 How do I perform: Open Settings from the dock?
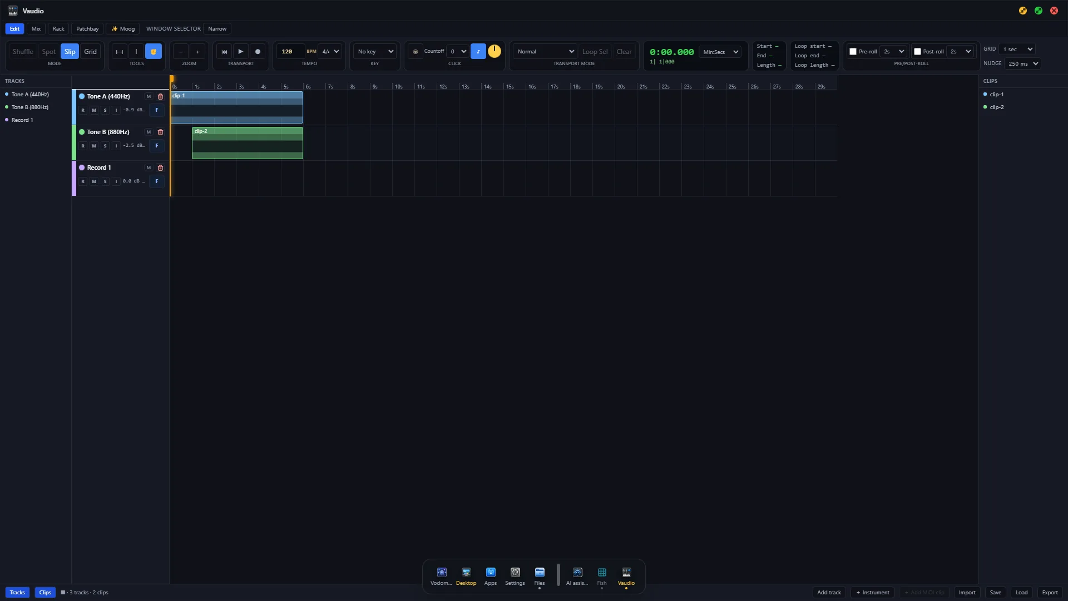pos(515,576)
